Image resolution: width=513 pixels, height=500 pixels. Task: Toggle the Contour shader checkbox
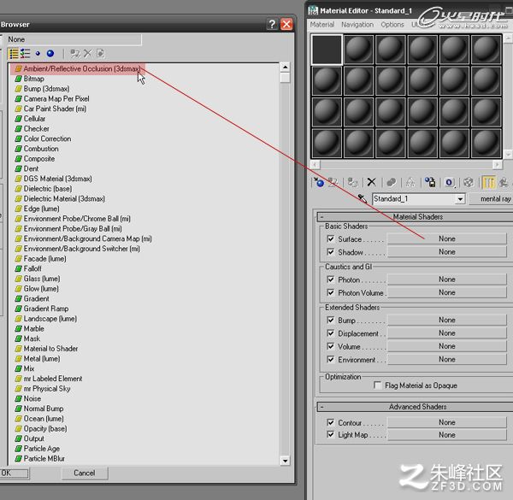[330, 422]
